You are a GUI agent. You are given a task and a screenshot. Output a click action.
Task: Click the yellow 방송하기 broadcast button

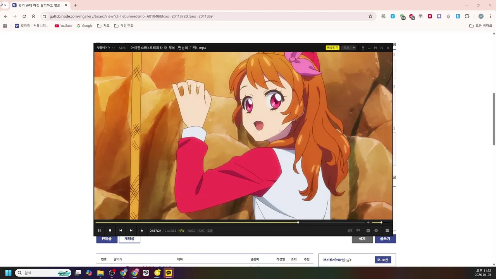point(332,48)
